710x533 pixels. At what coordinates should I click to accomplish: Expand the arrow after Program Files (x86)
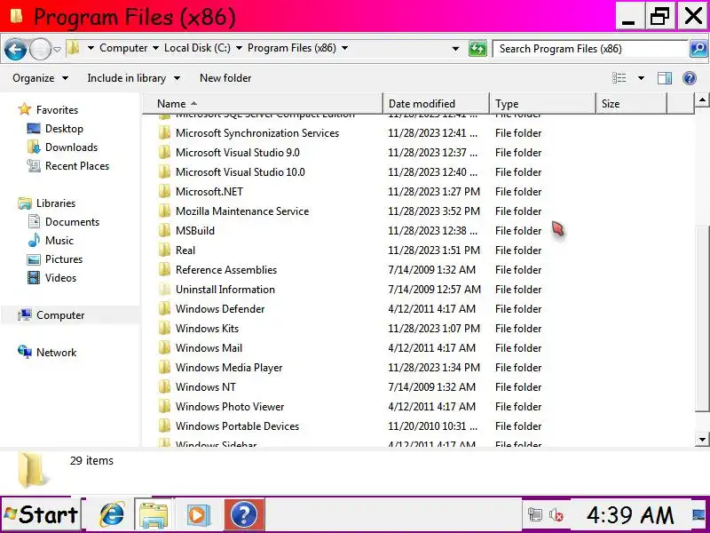coord(344,48)
